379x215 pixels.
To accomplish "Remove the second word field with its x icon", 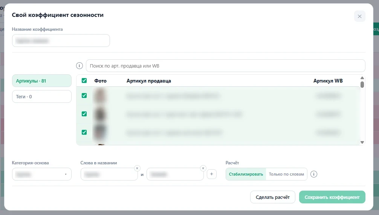I will click(203, 168).
